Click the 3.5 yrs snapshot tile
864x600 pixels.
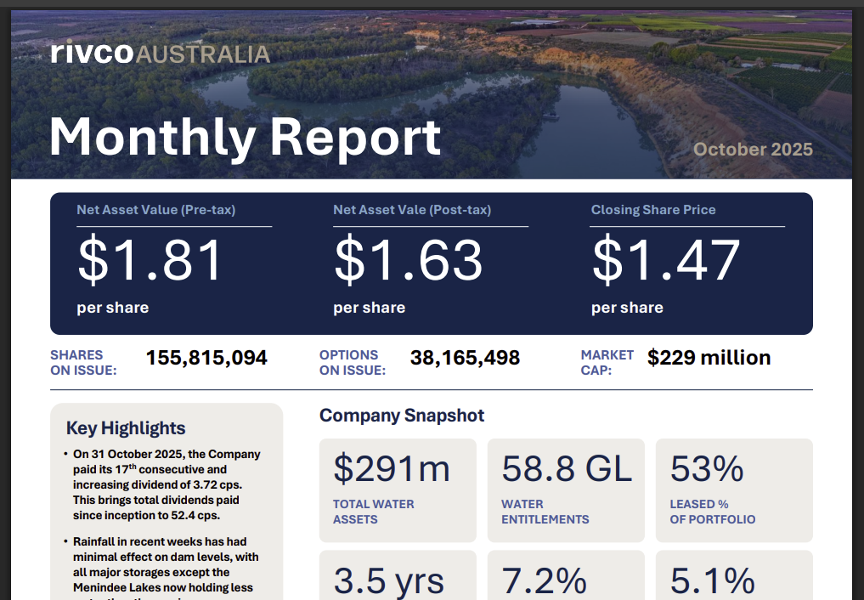(x=398, y=578)
